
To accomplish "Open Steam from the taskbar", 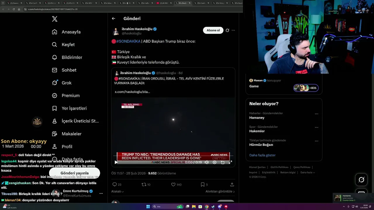I will pyautogui.click(x=213, y=207).
